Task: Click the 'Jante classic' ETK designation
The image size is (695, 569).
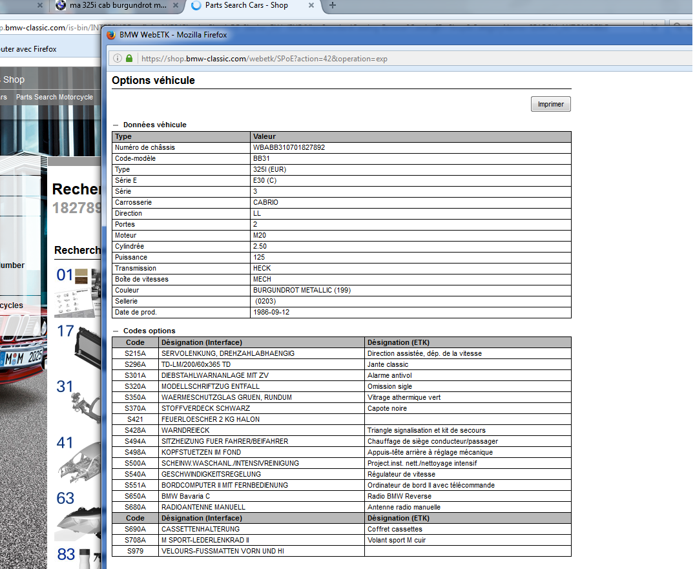Action: pyautogui.click(x=388, y=365)
